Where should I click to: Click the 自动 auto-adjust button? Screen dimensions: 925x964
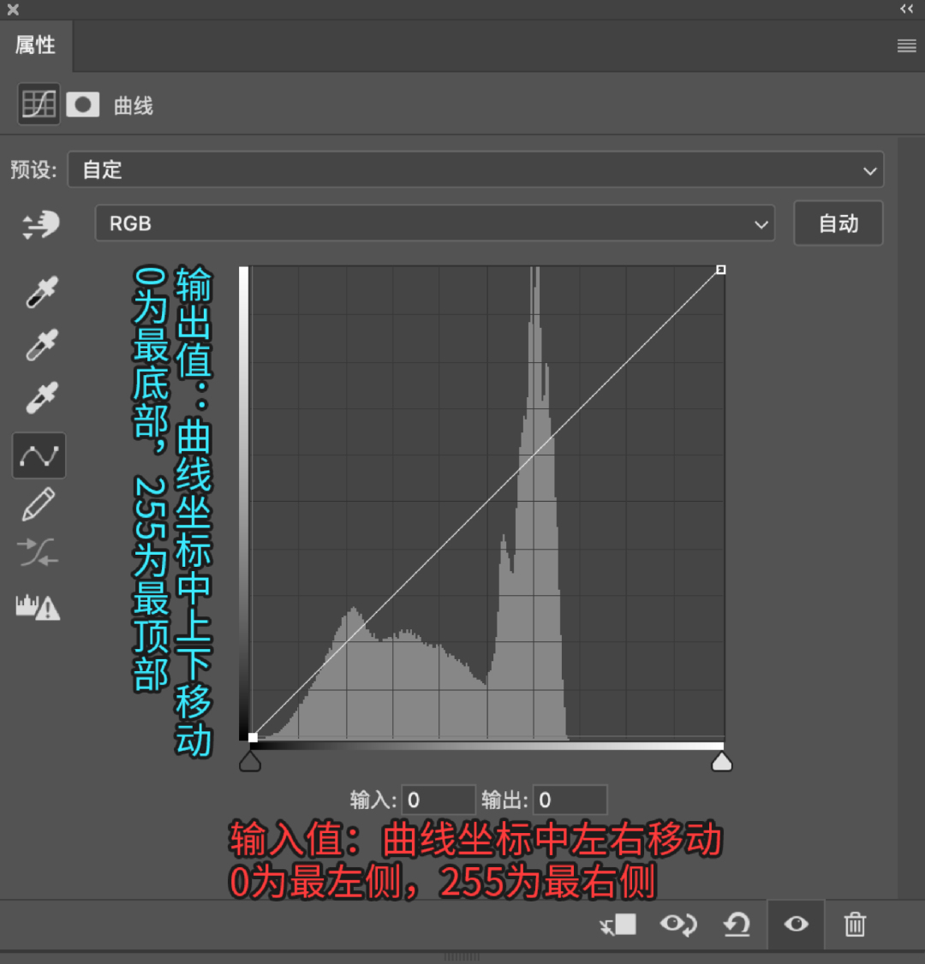click(838, 223)
